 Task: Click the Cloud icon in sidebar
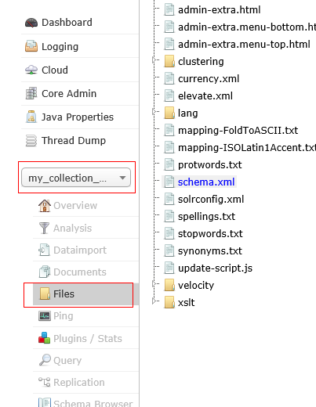click(x=31, y=70)
